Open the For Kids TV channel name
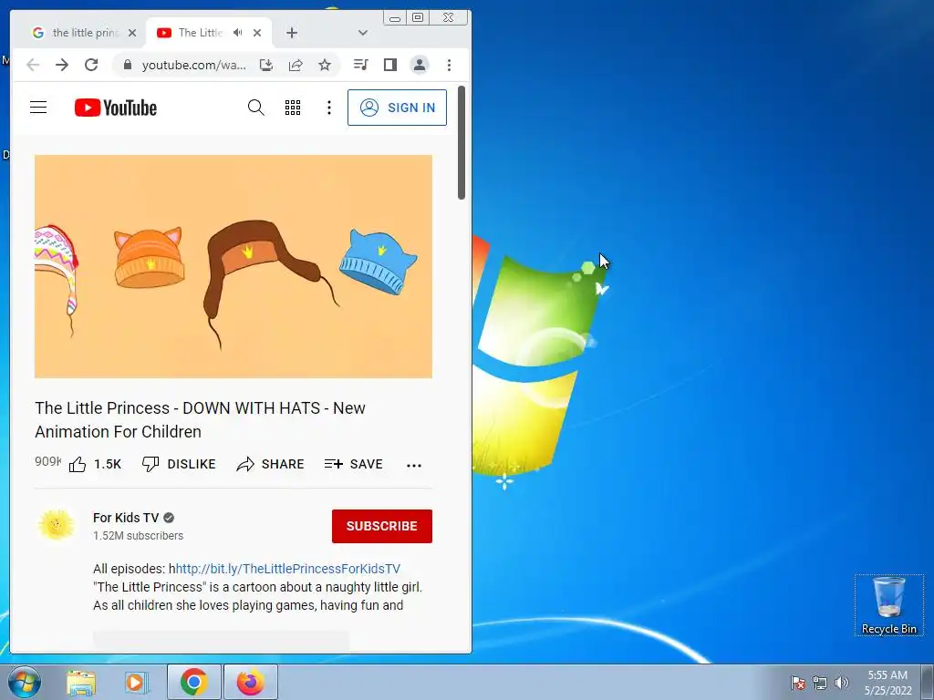The image size is (934, 700). 126,518
